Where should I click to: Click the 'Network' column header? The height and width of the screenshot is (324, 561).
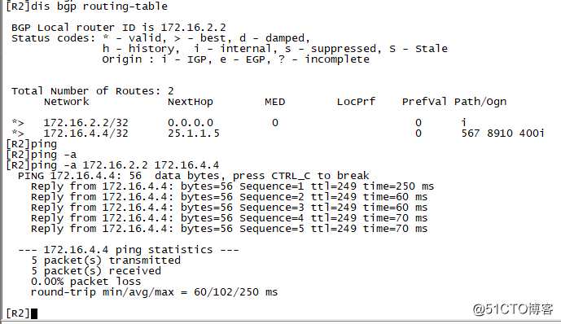click(x=66, y=102)
